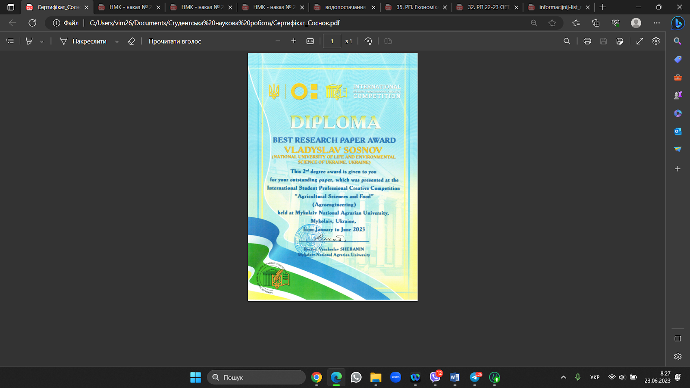The width and height of the screenshot is (690, 388).
Task: Open the tab actions menu
Action: click(11, 7)
